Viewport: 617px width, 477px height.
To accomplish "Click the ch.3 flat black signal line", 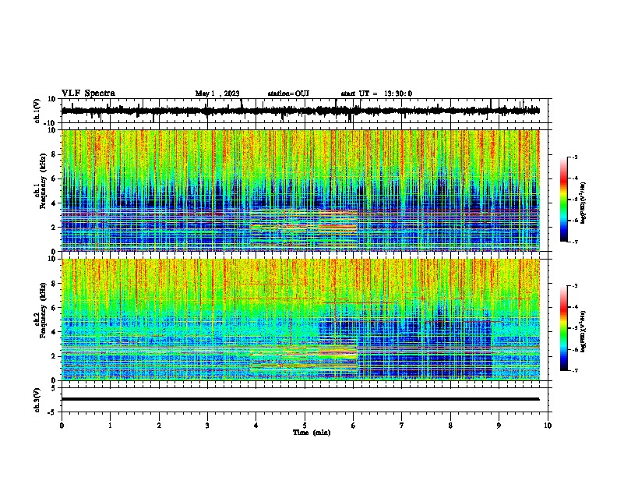I will (x=300, y=399).
